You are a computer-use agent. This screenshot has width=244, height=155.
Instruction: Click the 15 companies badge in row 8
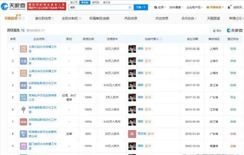151,134
